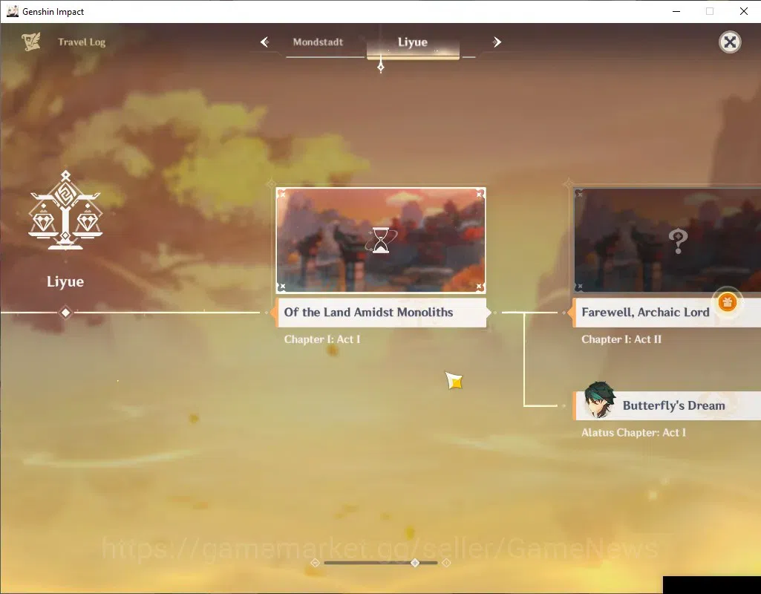Select Of the Land Amidst Monoliths title
The image size is (761, 594).
(381, 312)
